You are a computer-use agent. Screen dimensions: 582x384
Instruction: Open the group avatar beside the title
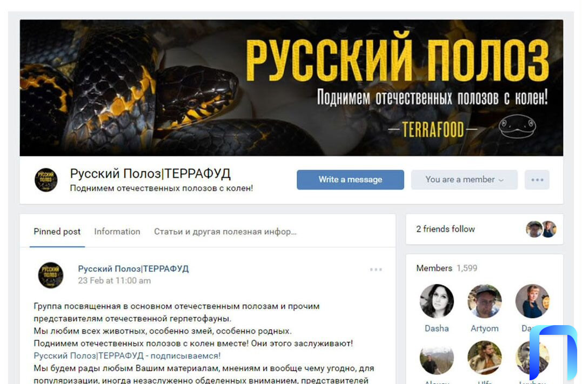click(x=46, y=180)
